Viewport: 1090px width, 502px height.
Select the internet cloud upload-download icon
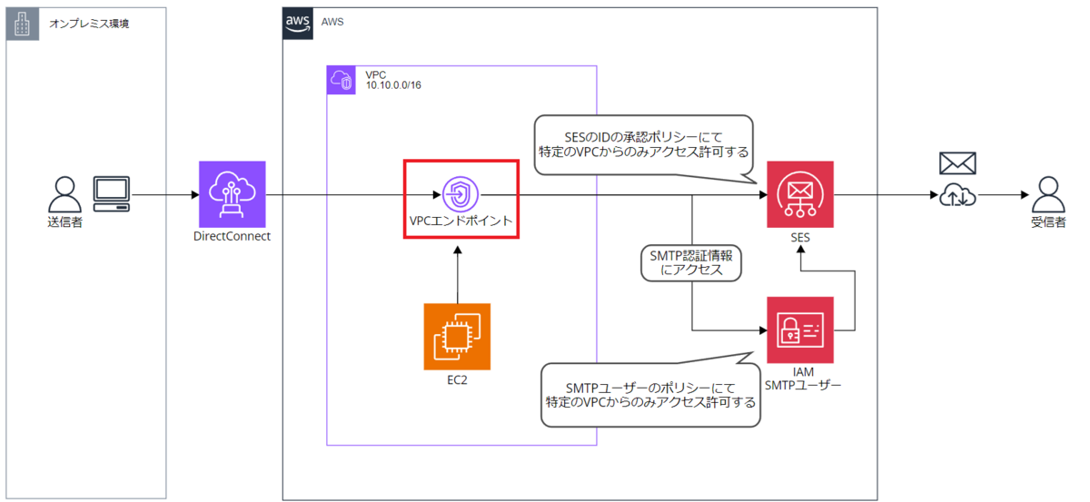(958, 195)
